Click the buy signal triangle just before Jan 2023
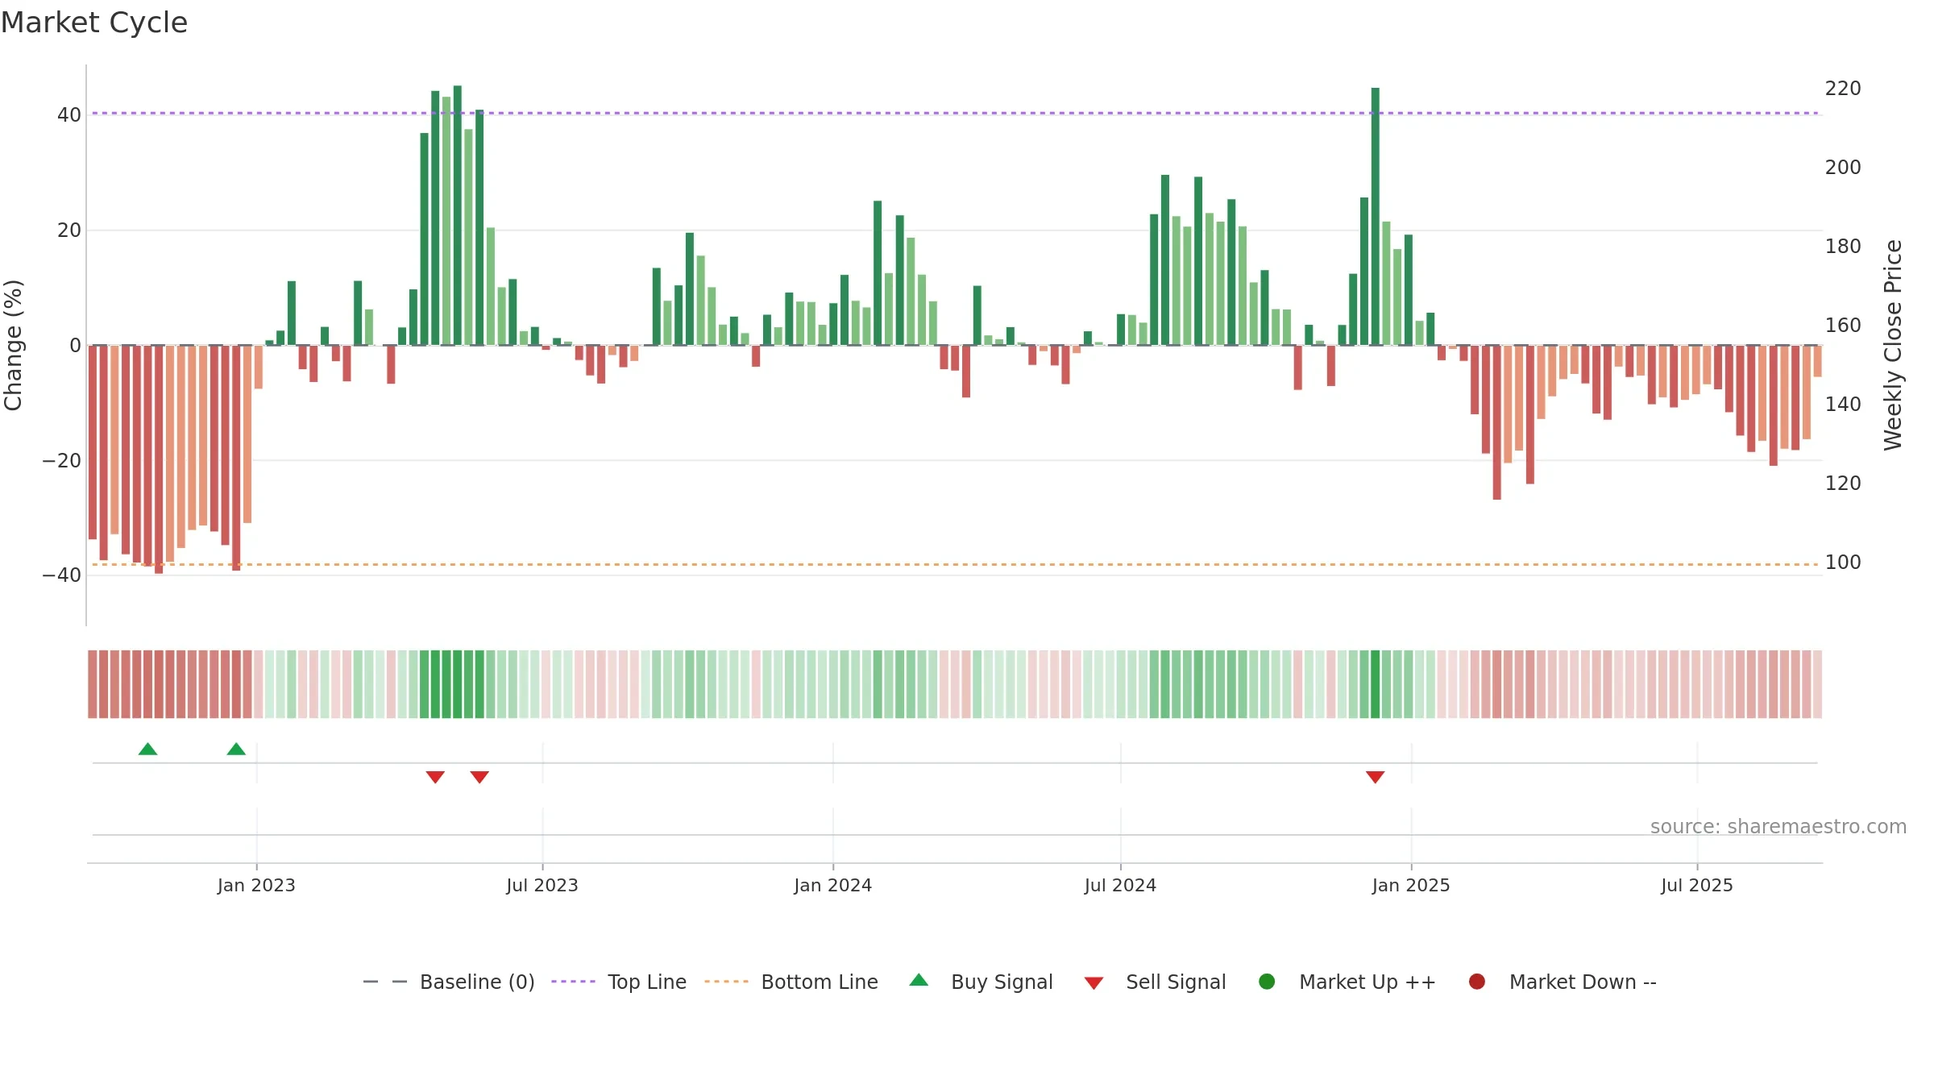This screenshot has width=1934, height=1088. pyautogui.click(x=236, y=750)
